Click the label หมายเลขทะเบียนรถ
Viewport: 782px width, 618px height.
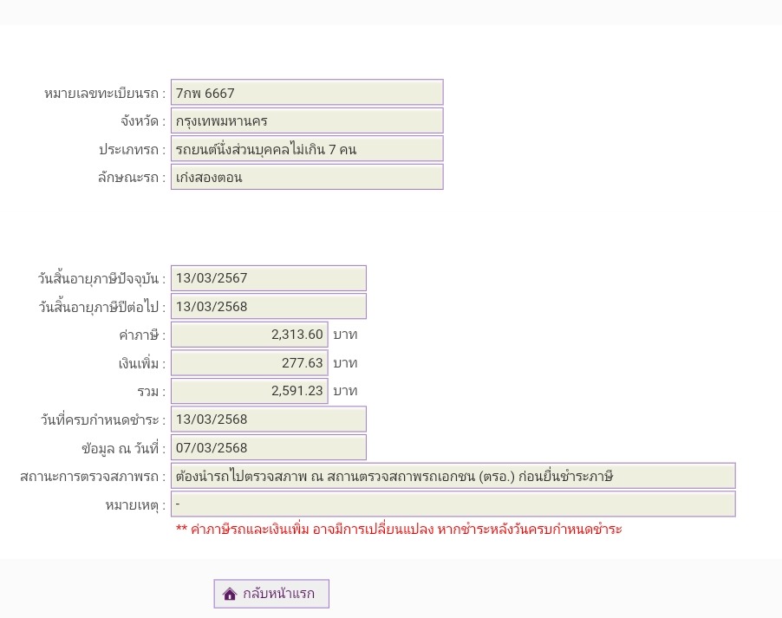(x=105, y=94)
